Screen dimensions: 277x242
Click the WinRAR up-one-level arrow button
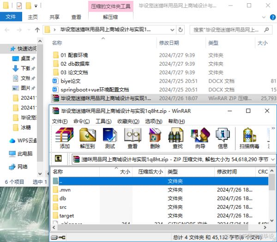pyautogui.click(x=58, y=158)
